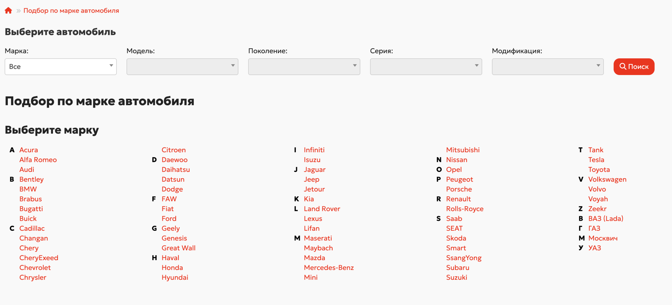The width and height of the screenshot is (672, 305).
Task: Select Land Rover brand
Action: click(322, 209)
